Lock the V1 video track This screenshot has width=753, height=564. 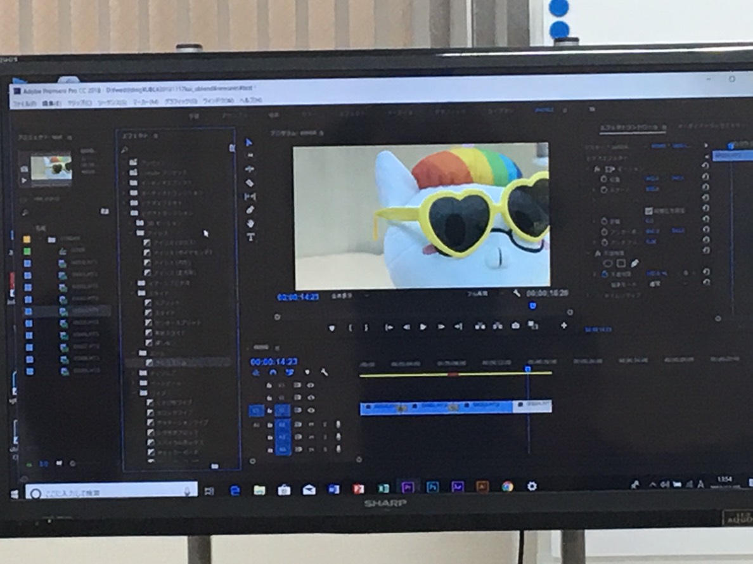coord(269,411)
